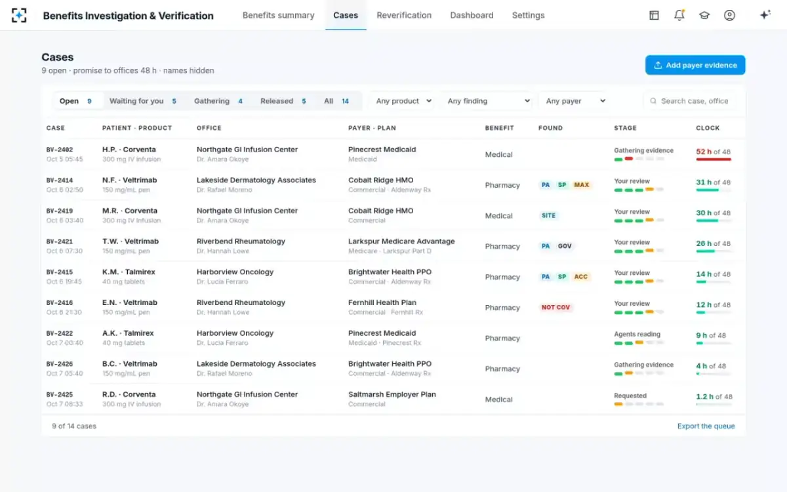Click patient A.K. · Talmirex
The width and height of the screenshot is (787, 492).
[128, 333]
